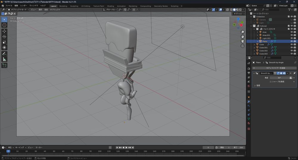Switch to the Sculpting workspace tab

point(74,6)
